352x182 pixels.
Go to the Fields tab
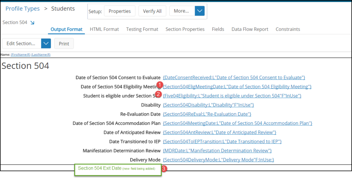[218, 29]
